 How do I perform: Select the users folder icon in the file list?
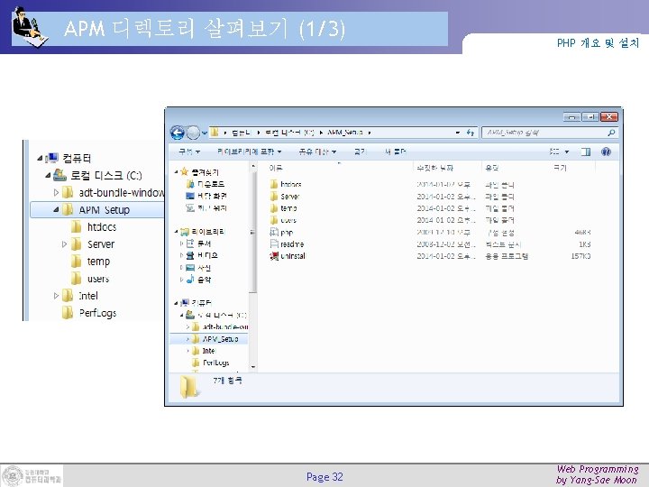tap(274, 220)
